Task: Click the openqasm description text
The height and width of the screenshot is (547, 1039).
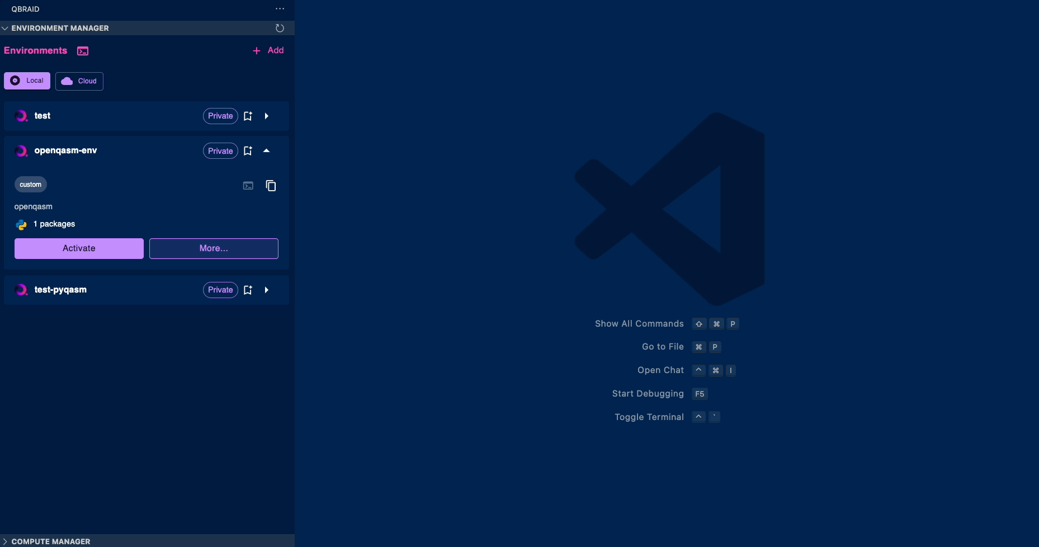Action: tap(34, 206)
